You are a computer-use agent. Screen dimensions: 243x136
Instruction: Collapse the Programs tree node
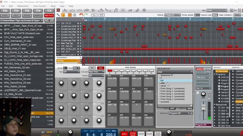click(x=215, y=74)
